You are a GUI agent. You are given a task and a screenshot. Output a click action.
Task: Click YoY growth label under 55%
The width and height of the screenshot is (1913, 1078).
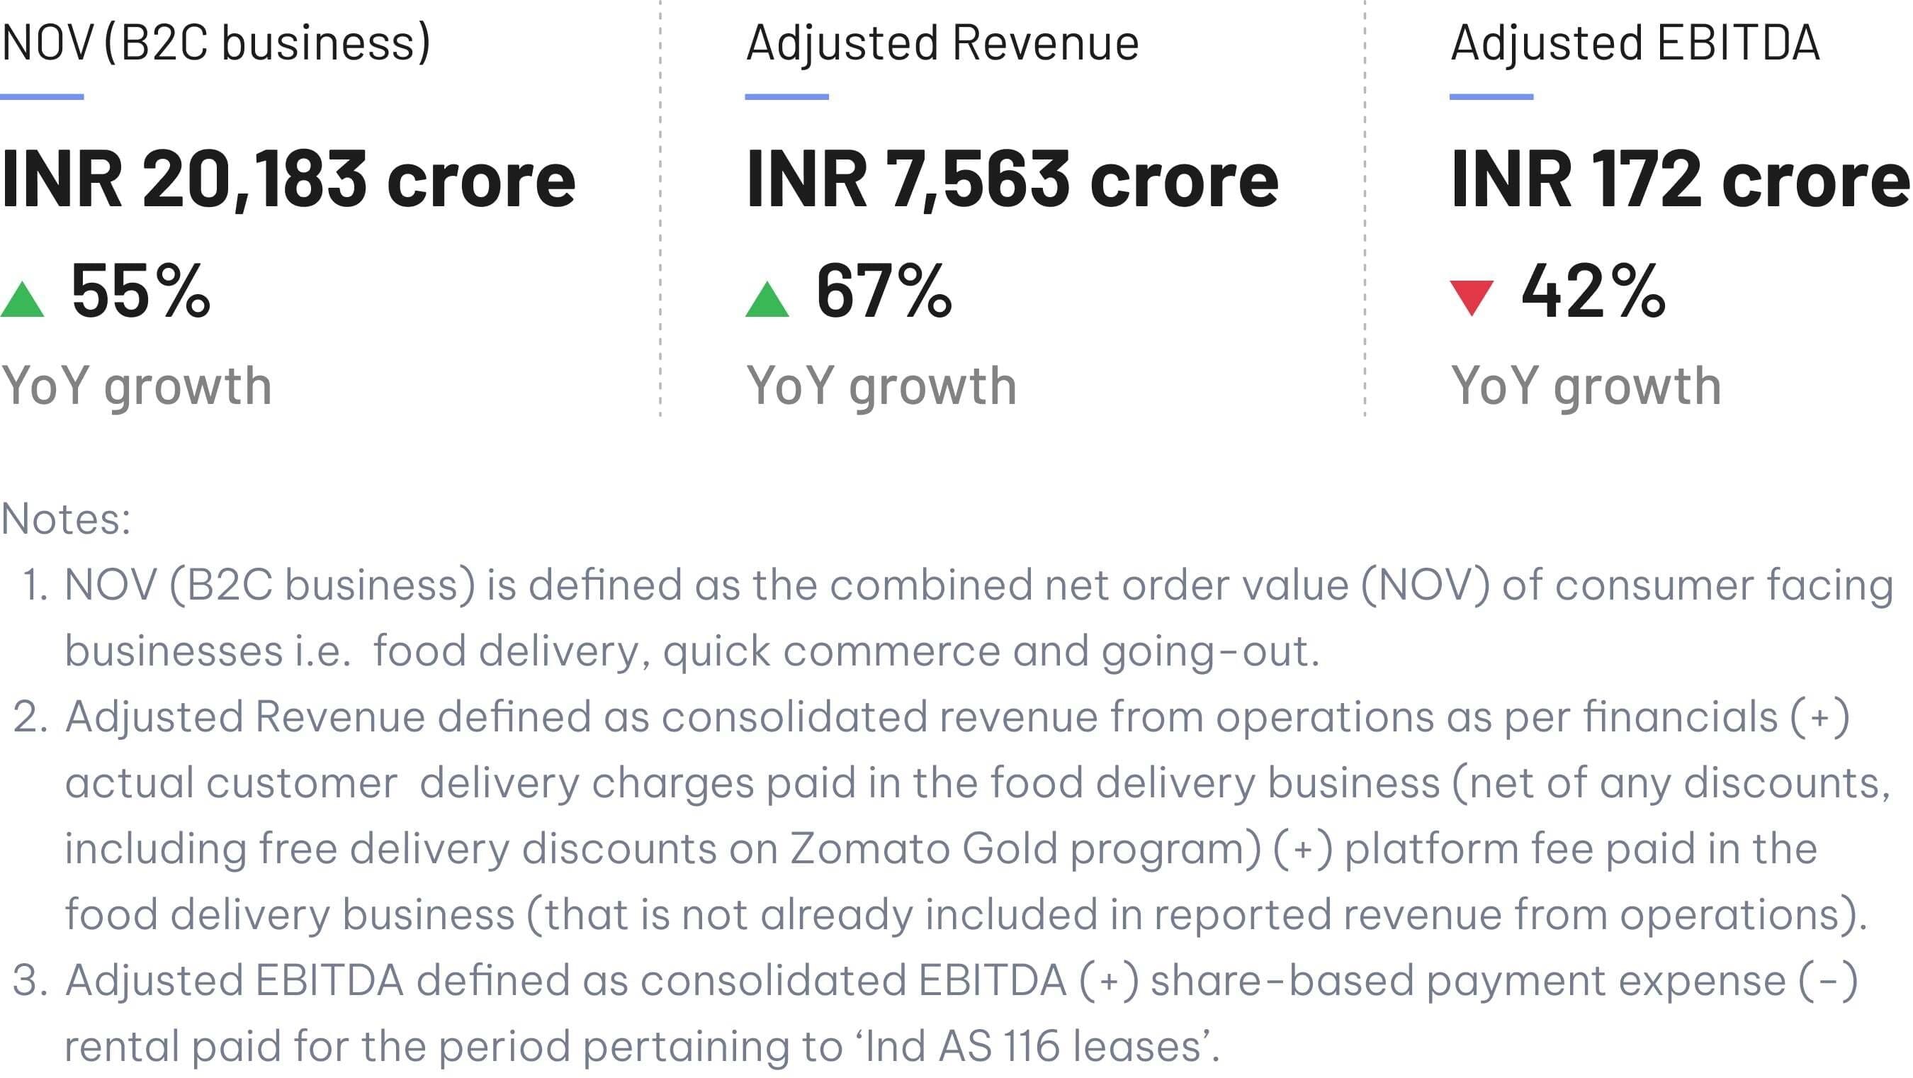pyautogui.click(x=137, y=386)
